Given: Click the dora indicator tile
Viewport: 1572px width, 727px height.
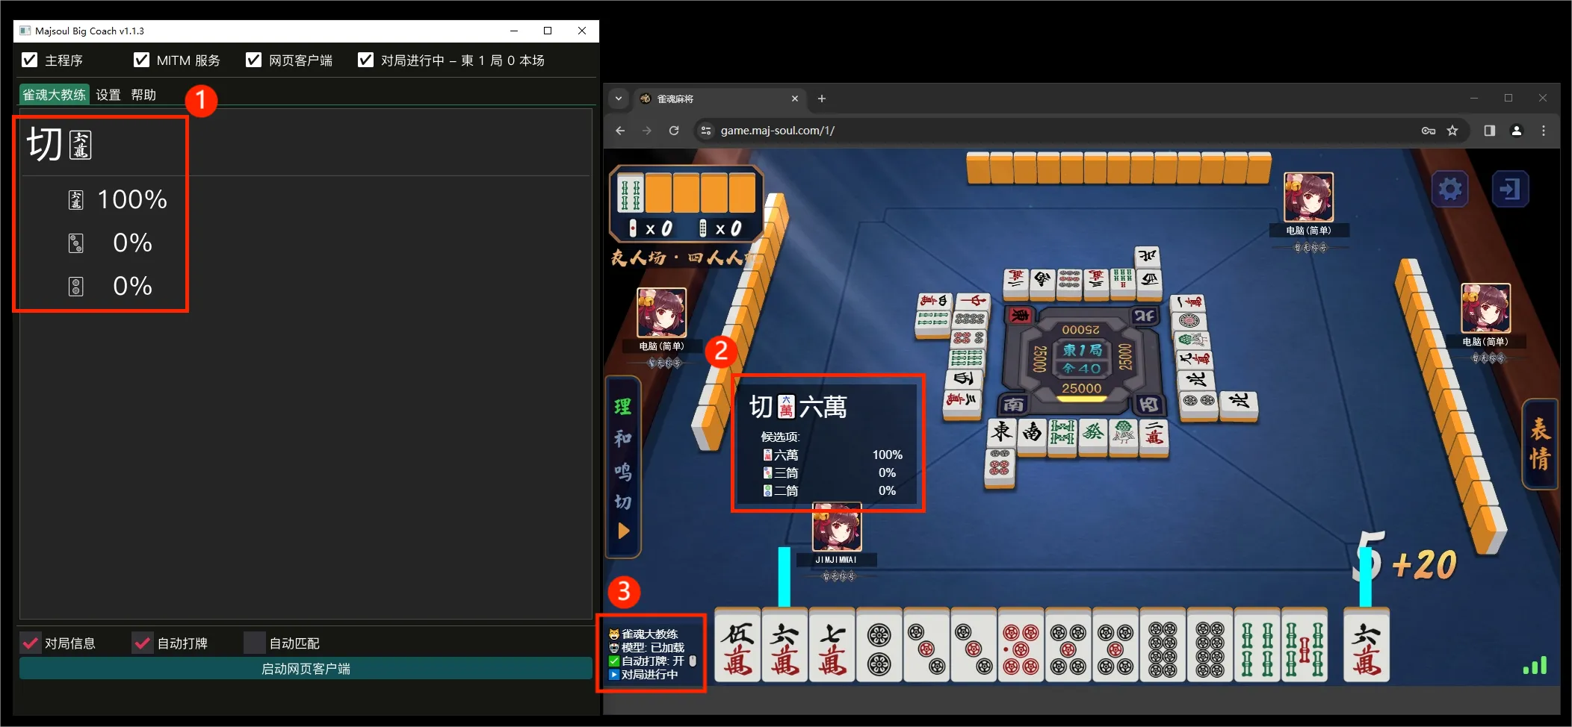Looking at the screenshot, I should tap(630, 193).
